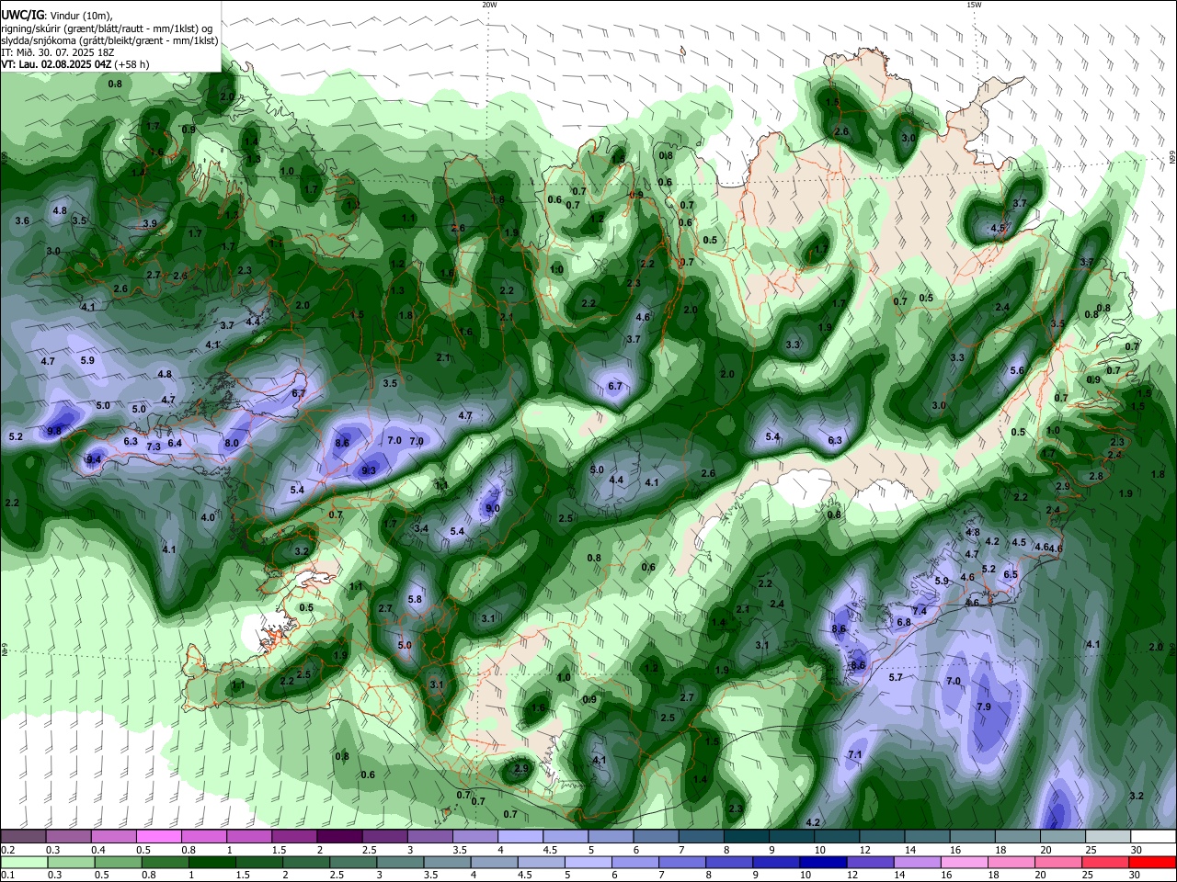Image resolution: width=1177 pixels, height=882 pixels.
Task: Click the 7.9 precipitation value
Action: (x=984, y=707)
